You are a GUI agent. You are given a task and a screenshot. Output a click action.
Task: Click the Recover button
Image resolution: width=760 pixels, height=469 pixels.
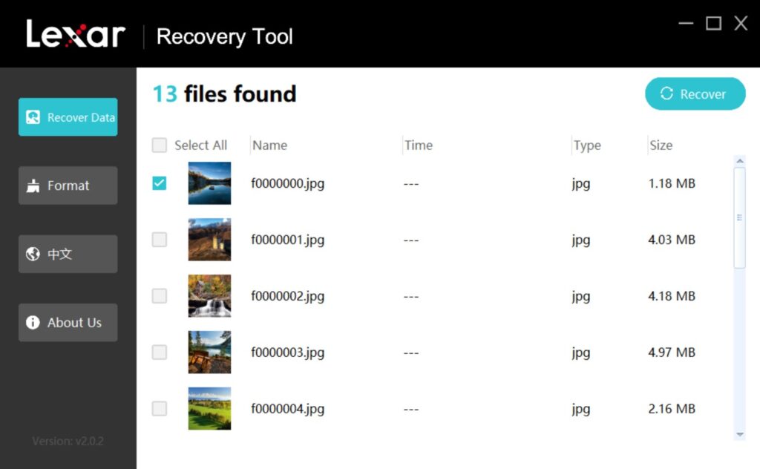[x=695, y=94]
